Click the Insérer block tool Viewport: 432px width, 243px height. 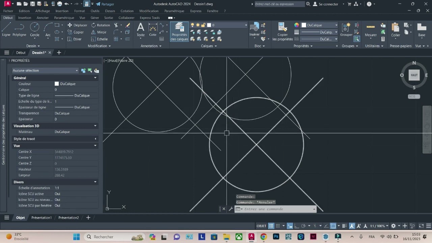[x=254, y=30]
